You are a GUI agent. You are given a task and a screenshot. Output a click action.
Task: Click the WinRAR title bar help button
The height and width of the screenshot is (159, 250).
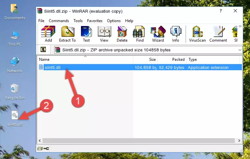pos(221,11)
